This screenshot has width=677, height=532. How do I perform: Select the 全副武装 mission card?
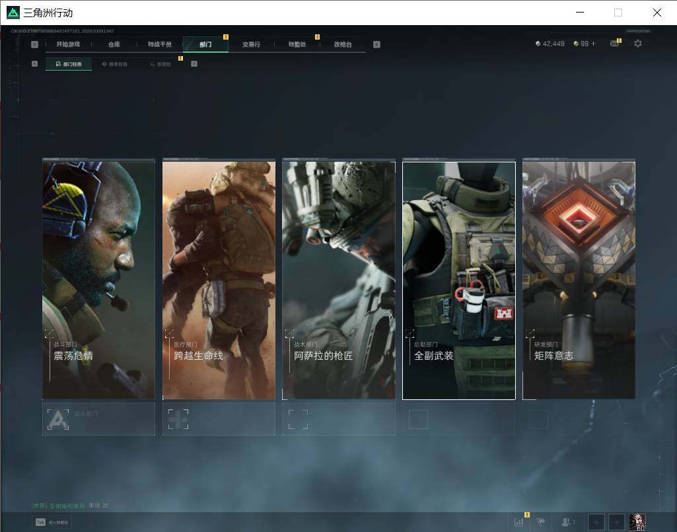click(x=459, y=281)
